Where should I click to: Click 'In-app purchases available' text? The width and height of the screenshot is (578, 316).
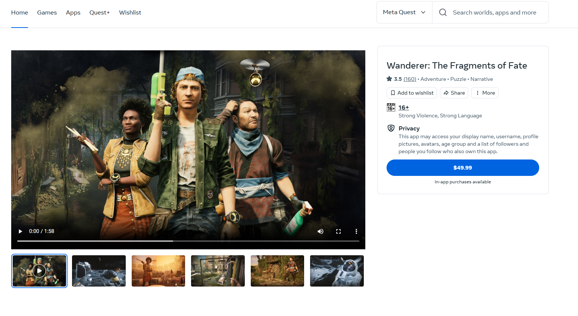(x=463, y=182)
